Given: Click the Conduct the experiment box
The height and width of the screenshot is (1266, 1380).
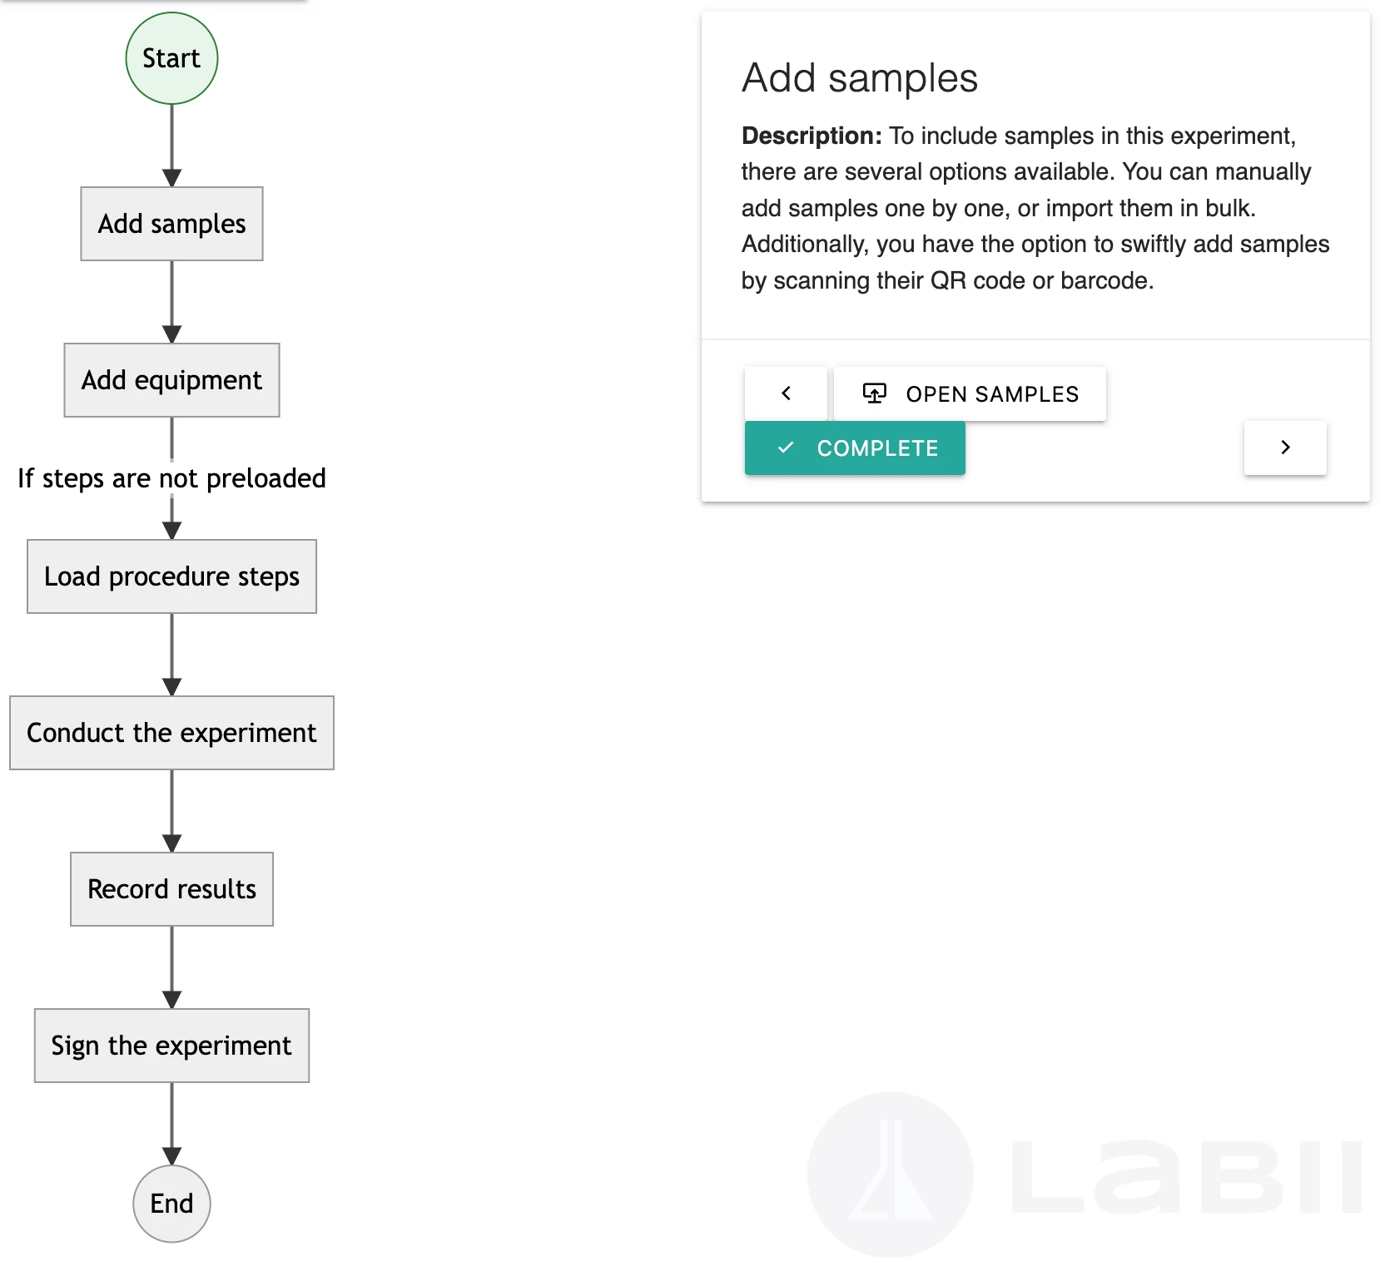Looking at the screenshot, I should [171, 733].
